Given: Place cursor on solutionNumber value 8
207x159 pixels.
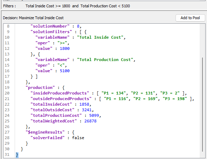Looking at the screenshot, I should coord(78,26).
